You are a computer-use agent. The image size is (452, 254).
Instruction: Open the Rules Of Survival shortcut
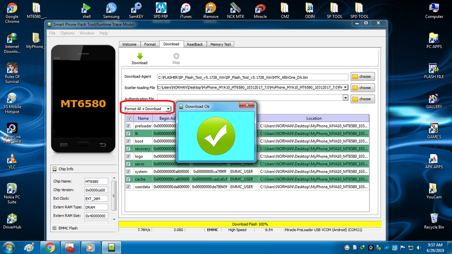(x=12, y=73)
